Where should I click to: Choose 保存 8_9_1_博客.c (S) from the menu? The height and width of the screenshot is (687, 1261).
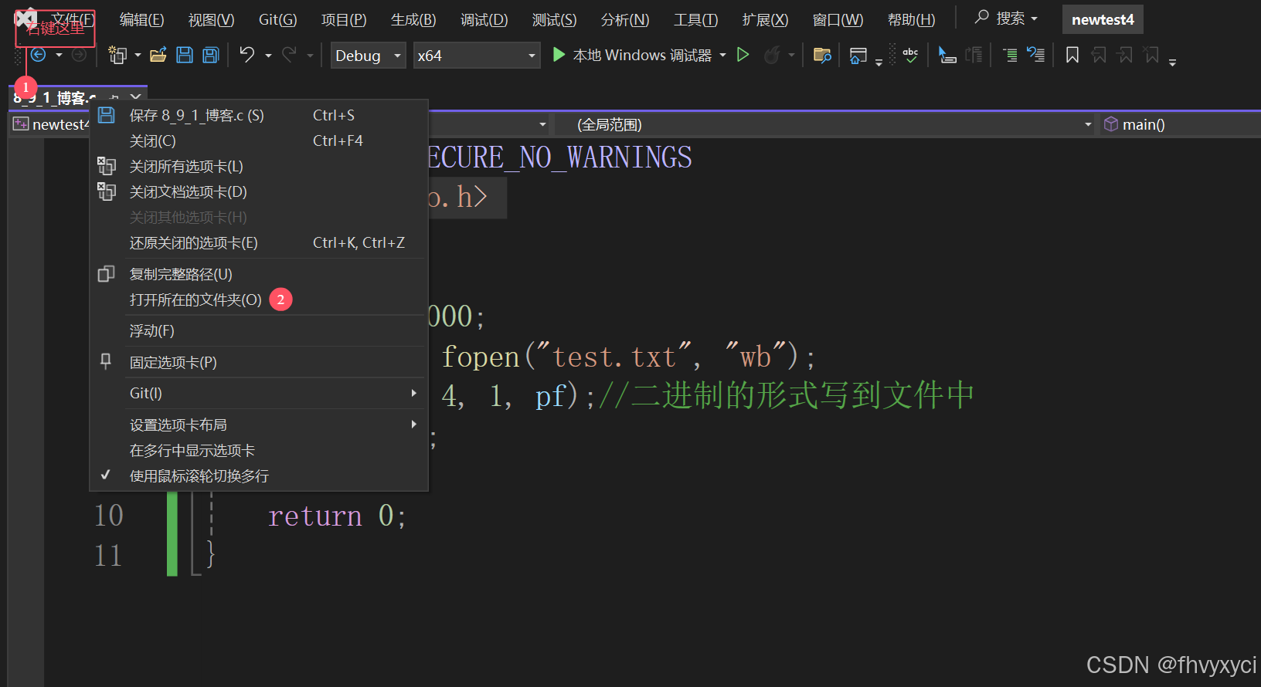(x=259, y=115)
